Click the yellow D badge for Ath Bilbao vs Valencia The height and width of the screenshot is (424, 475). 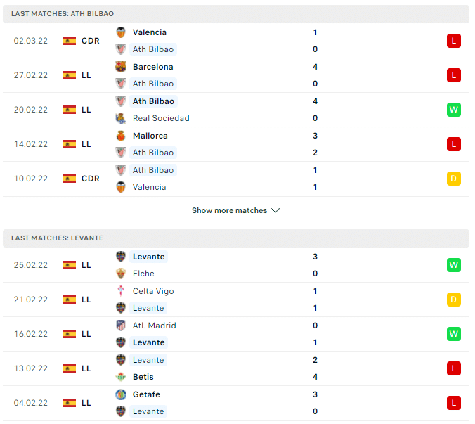tap(454, 179)
